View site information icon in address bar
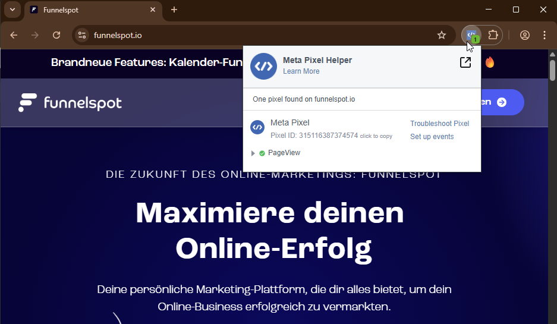This screenshot has height=324, width=557. (x=82, y=35)
